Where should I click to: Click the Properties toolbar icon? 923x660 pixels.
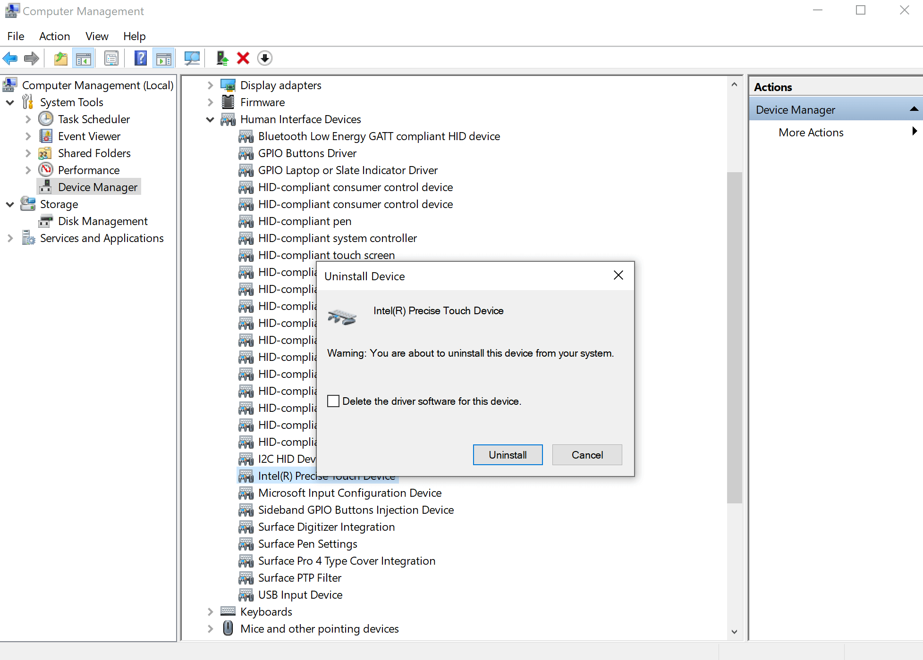111,58
